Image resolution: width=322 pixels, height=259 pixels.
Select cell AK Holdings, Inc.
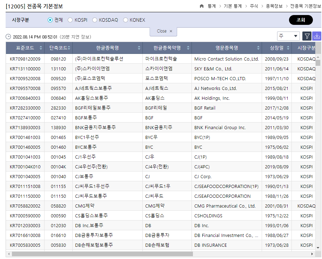click(x=227, y=98)
